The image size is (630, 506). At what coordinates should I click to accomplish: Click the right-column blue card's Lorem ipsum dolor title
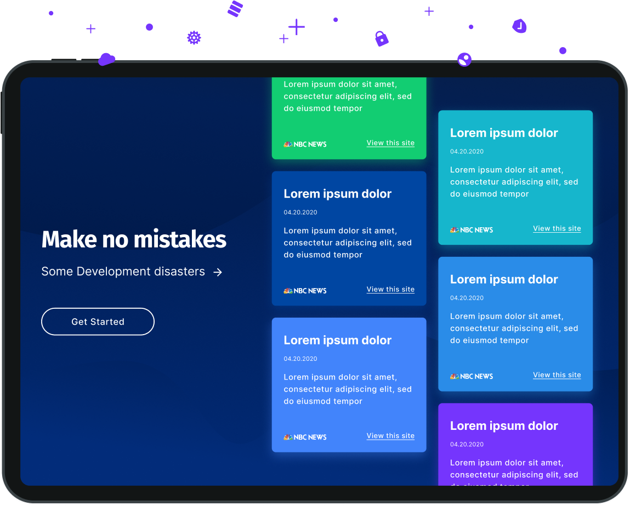[x=504, y=279]
